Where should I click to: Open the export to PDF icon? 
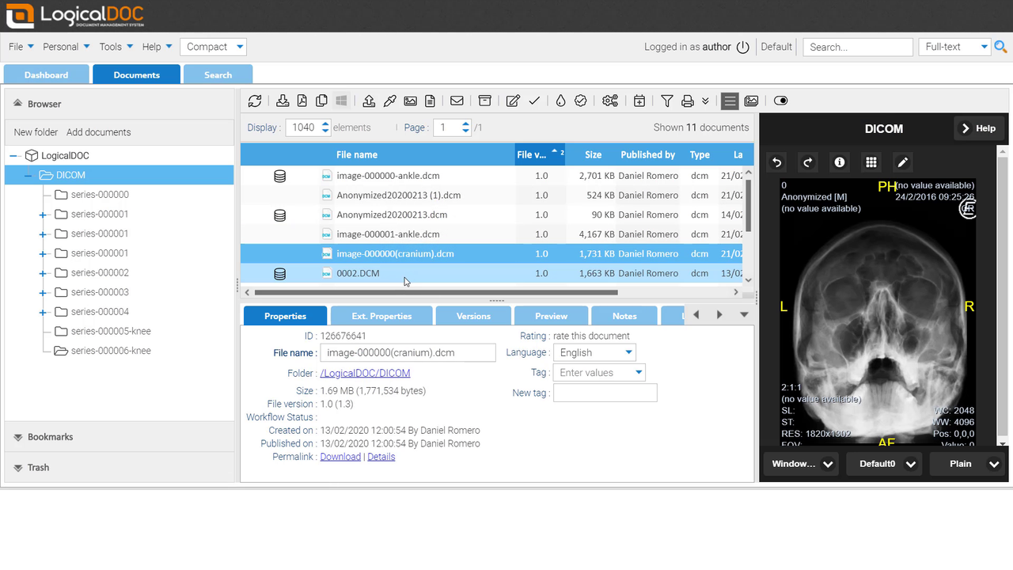(302, 101)
